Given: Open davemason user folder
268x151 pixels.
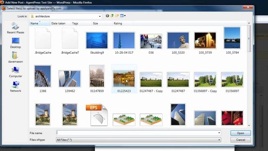Looking at the screenshot, I should pos(15,57).
